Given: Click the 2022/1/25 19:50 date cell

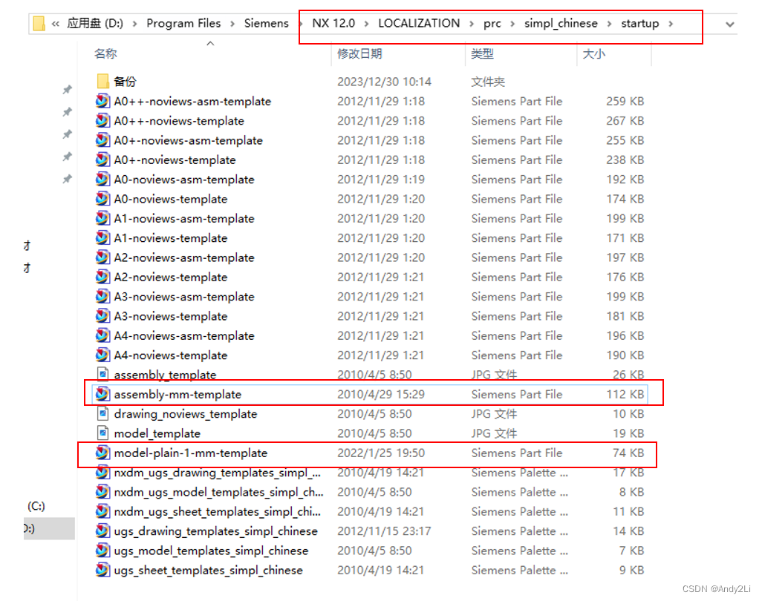Looking at the screenshot, I should 381,453.
